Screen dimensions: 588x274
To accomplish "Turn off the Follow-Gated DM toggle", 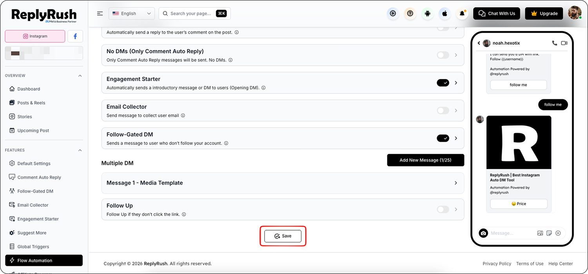I will click(x=443, y=138).
